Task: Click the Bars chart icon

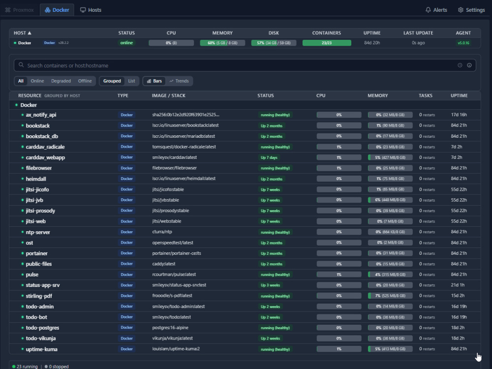Action: 149,81
